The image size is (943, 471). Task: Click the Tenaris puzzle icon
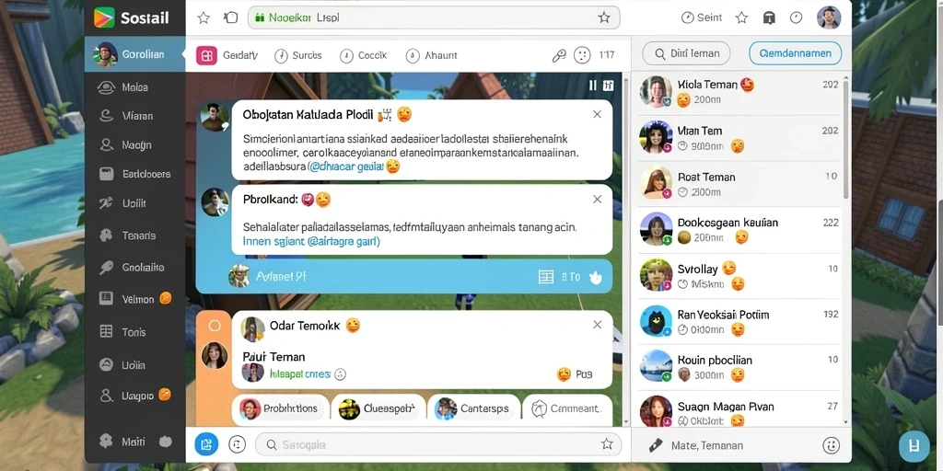point(106,235)
